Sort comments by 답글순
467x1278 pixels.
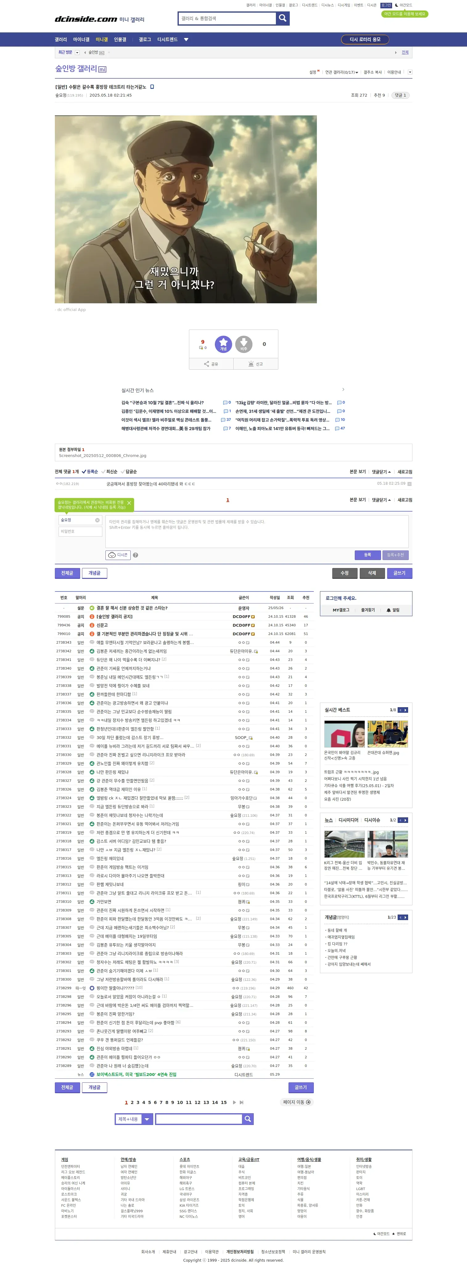[129, 472]
